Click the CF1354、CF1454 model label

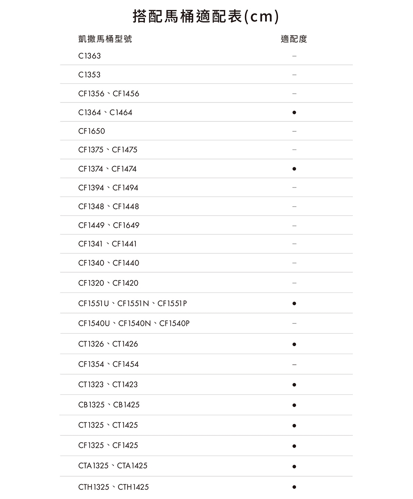109,364
